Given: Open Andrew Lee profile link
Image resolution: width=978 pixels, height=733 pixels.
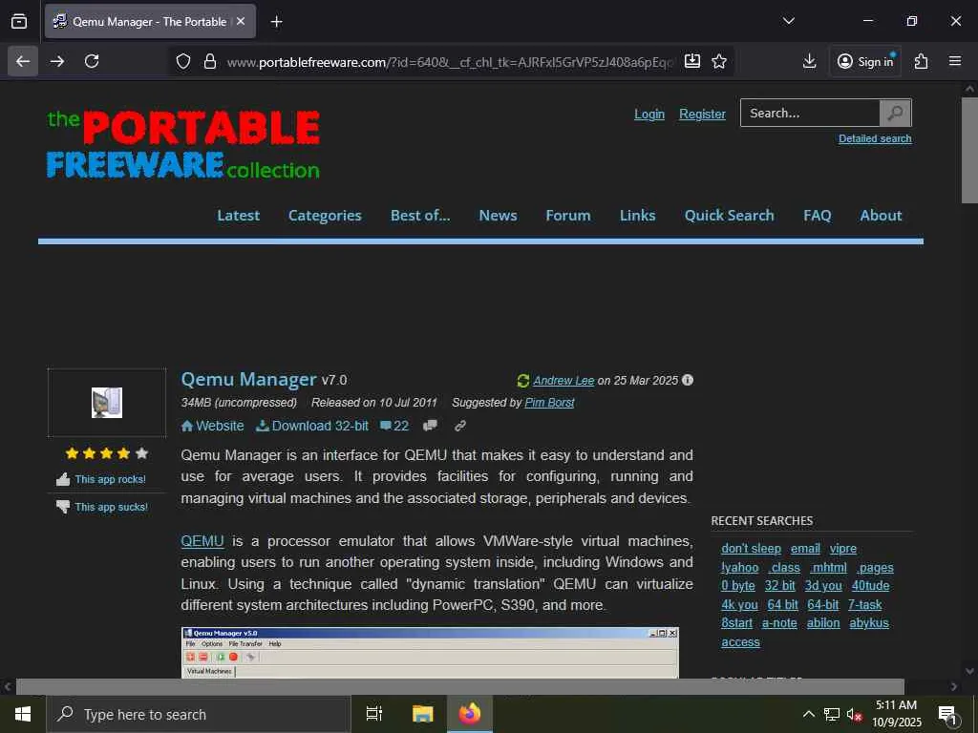Looking at the screenshot, I should pyautogui.click(x=563, y=380).
